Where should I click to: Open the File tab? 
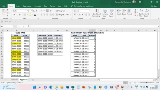4,6
